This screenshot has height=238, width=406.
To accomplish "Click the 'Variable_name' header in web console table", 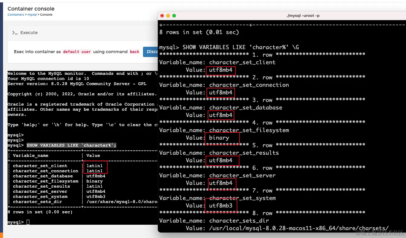I will point(31,156).
